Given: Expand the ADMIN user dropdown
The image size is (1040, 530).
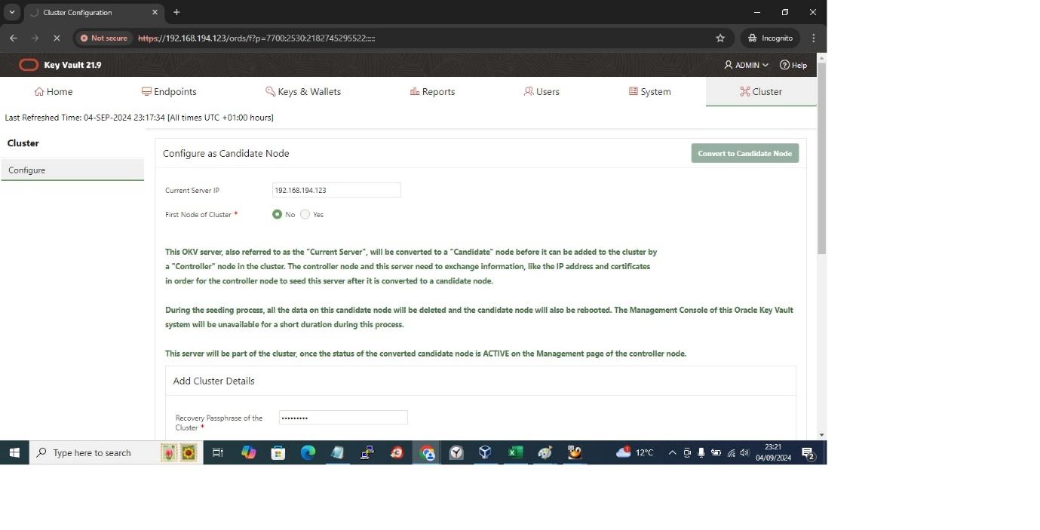Looking at the screenshot, I should point(746,65).
